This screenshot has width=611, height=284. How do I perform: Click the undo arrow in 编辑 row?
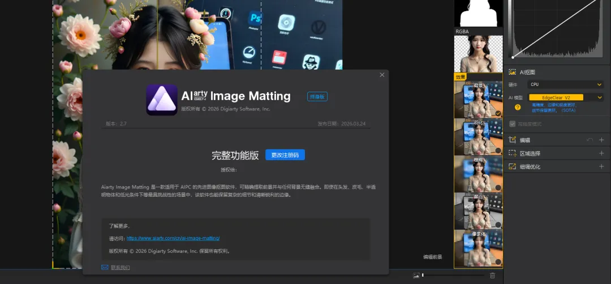(590, 140)
